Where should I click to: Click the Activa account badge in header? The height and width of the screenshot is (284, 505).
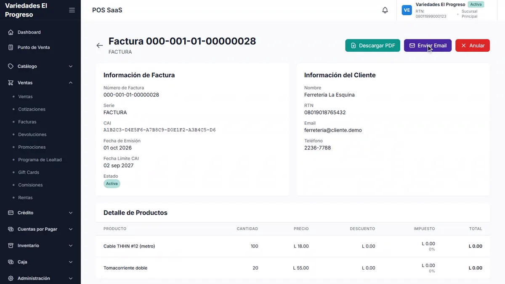point(476,5)
